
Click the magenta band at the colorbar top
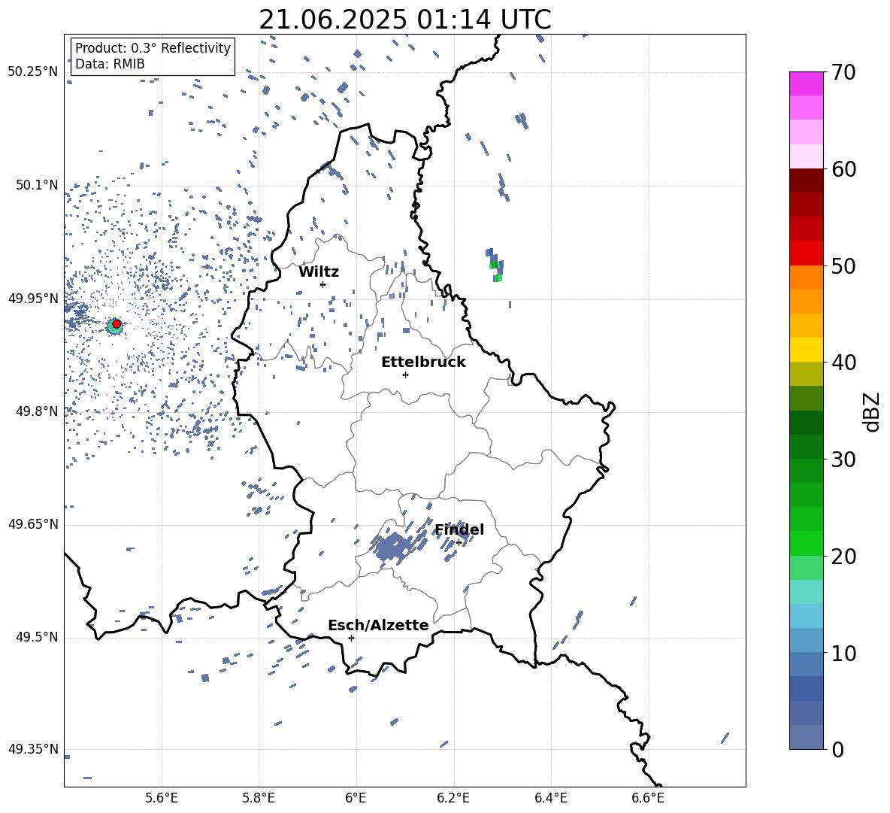point(806,83)
